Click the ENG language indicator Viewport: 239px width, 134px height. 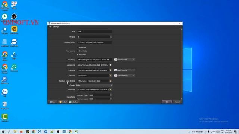222,131
